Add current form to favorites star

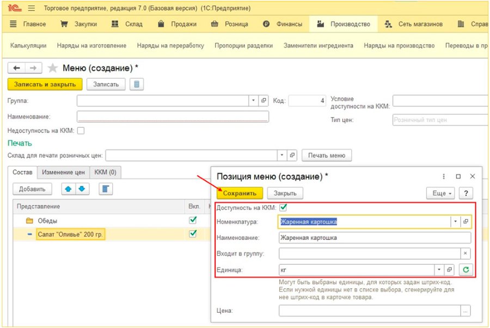click(52, 68)
